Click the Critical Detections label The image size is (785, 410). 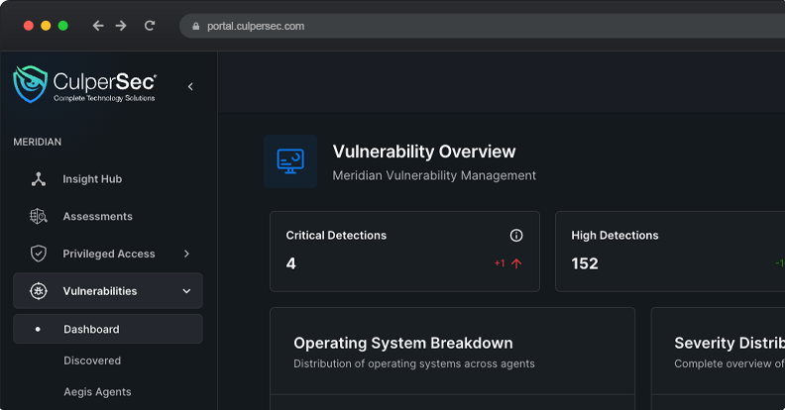pyautogui.click(x=336, y=236)
